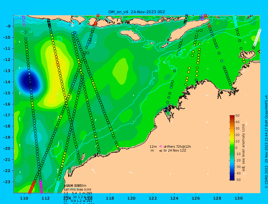Click the 'to 24 Nov 12Z' legend text
Viewport: 268px width, 204px height.
click(175, 150)
